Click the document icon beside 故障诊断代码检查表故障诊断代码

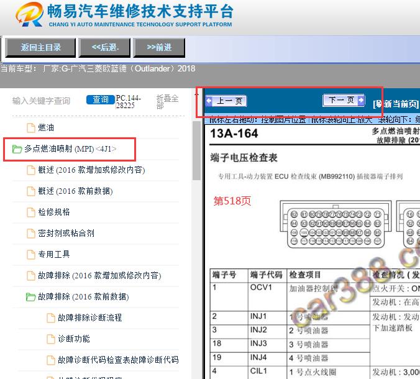tap(50, 360)
